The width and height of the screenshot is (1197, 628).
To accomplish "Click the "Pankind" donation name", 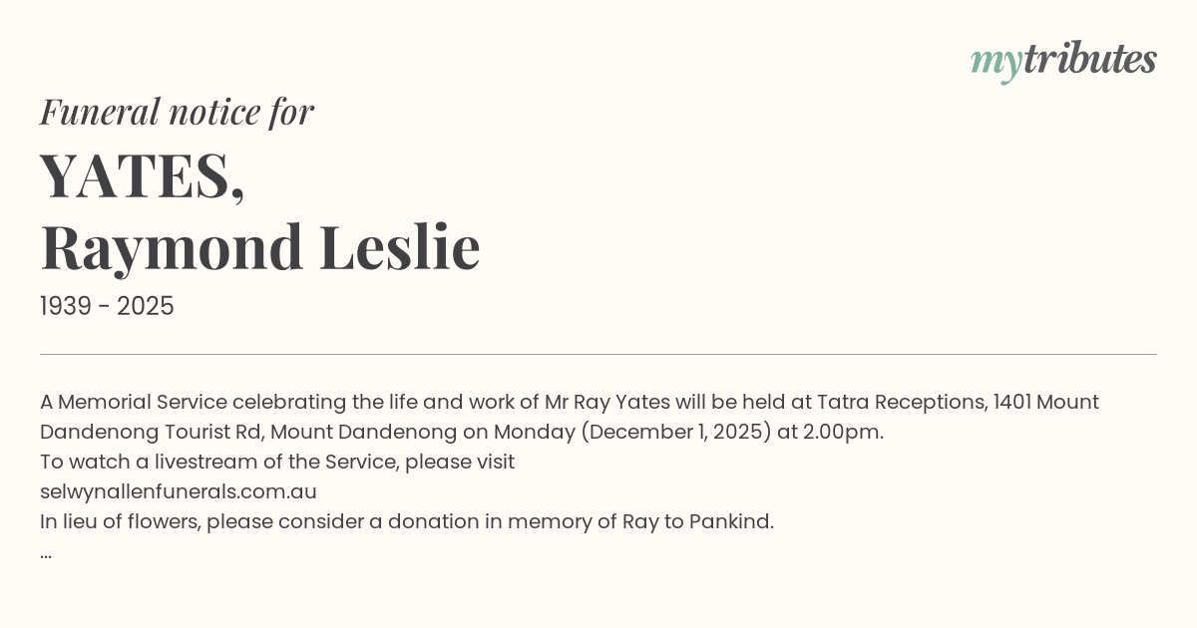I will coord(730,521).
